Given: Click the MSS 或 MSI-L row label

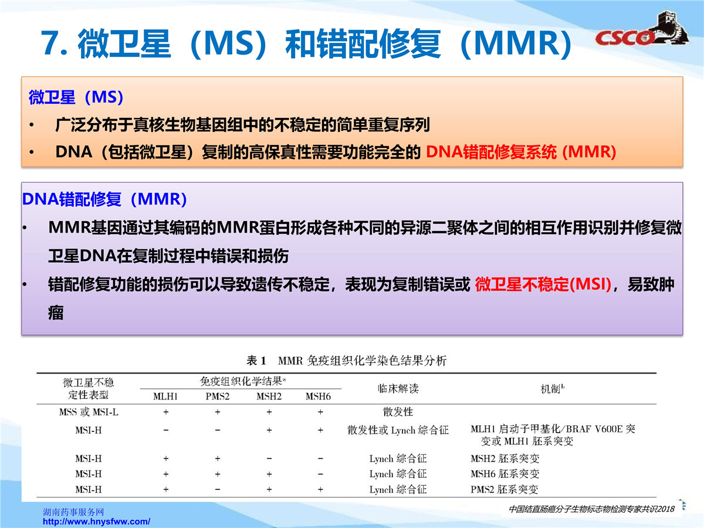Looking at the screenshot, I should [89, 412].
